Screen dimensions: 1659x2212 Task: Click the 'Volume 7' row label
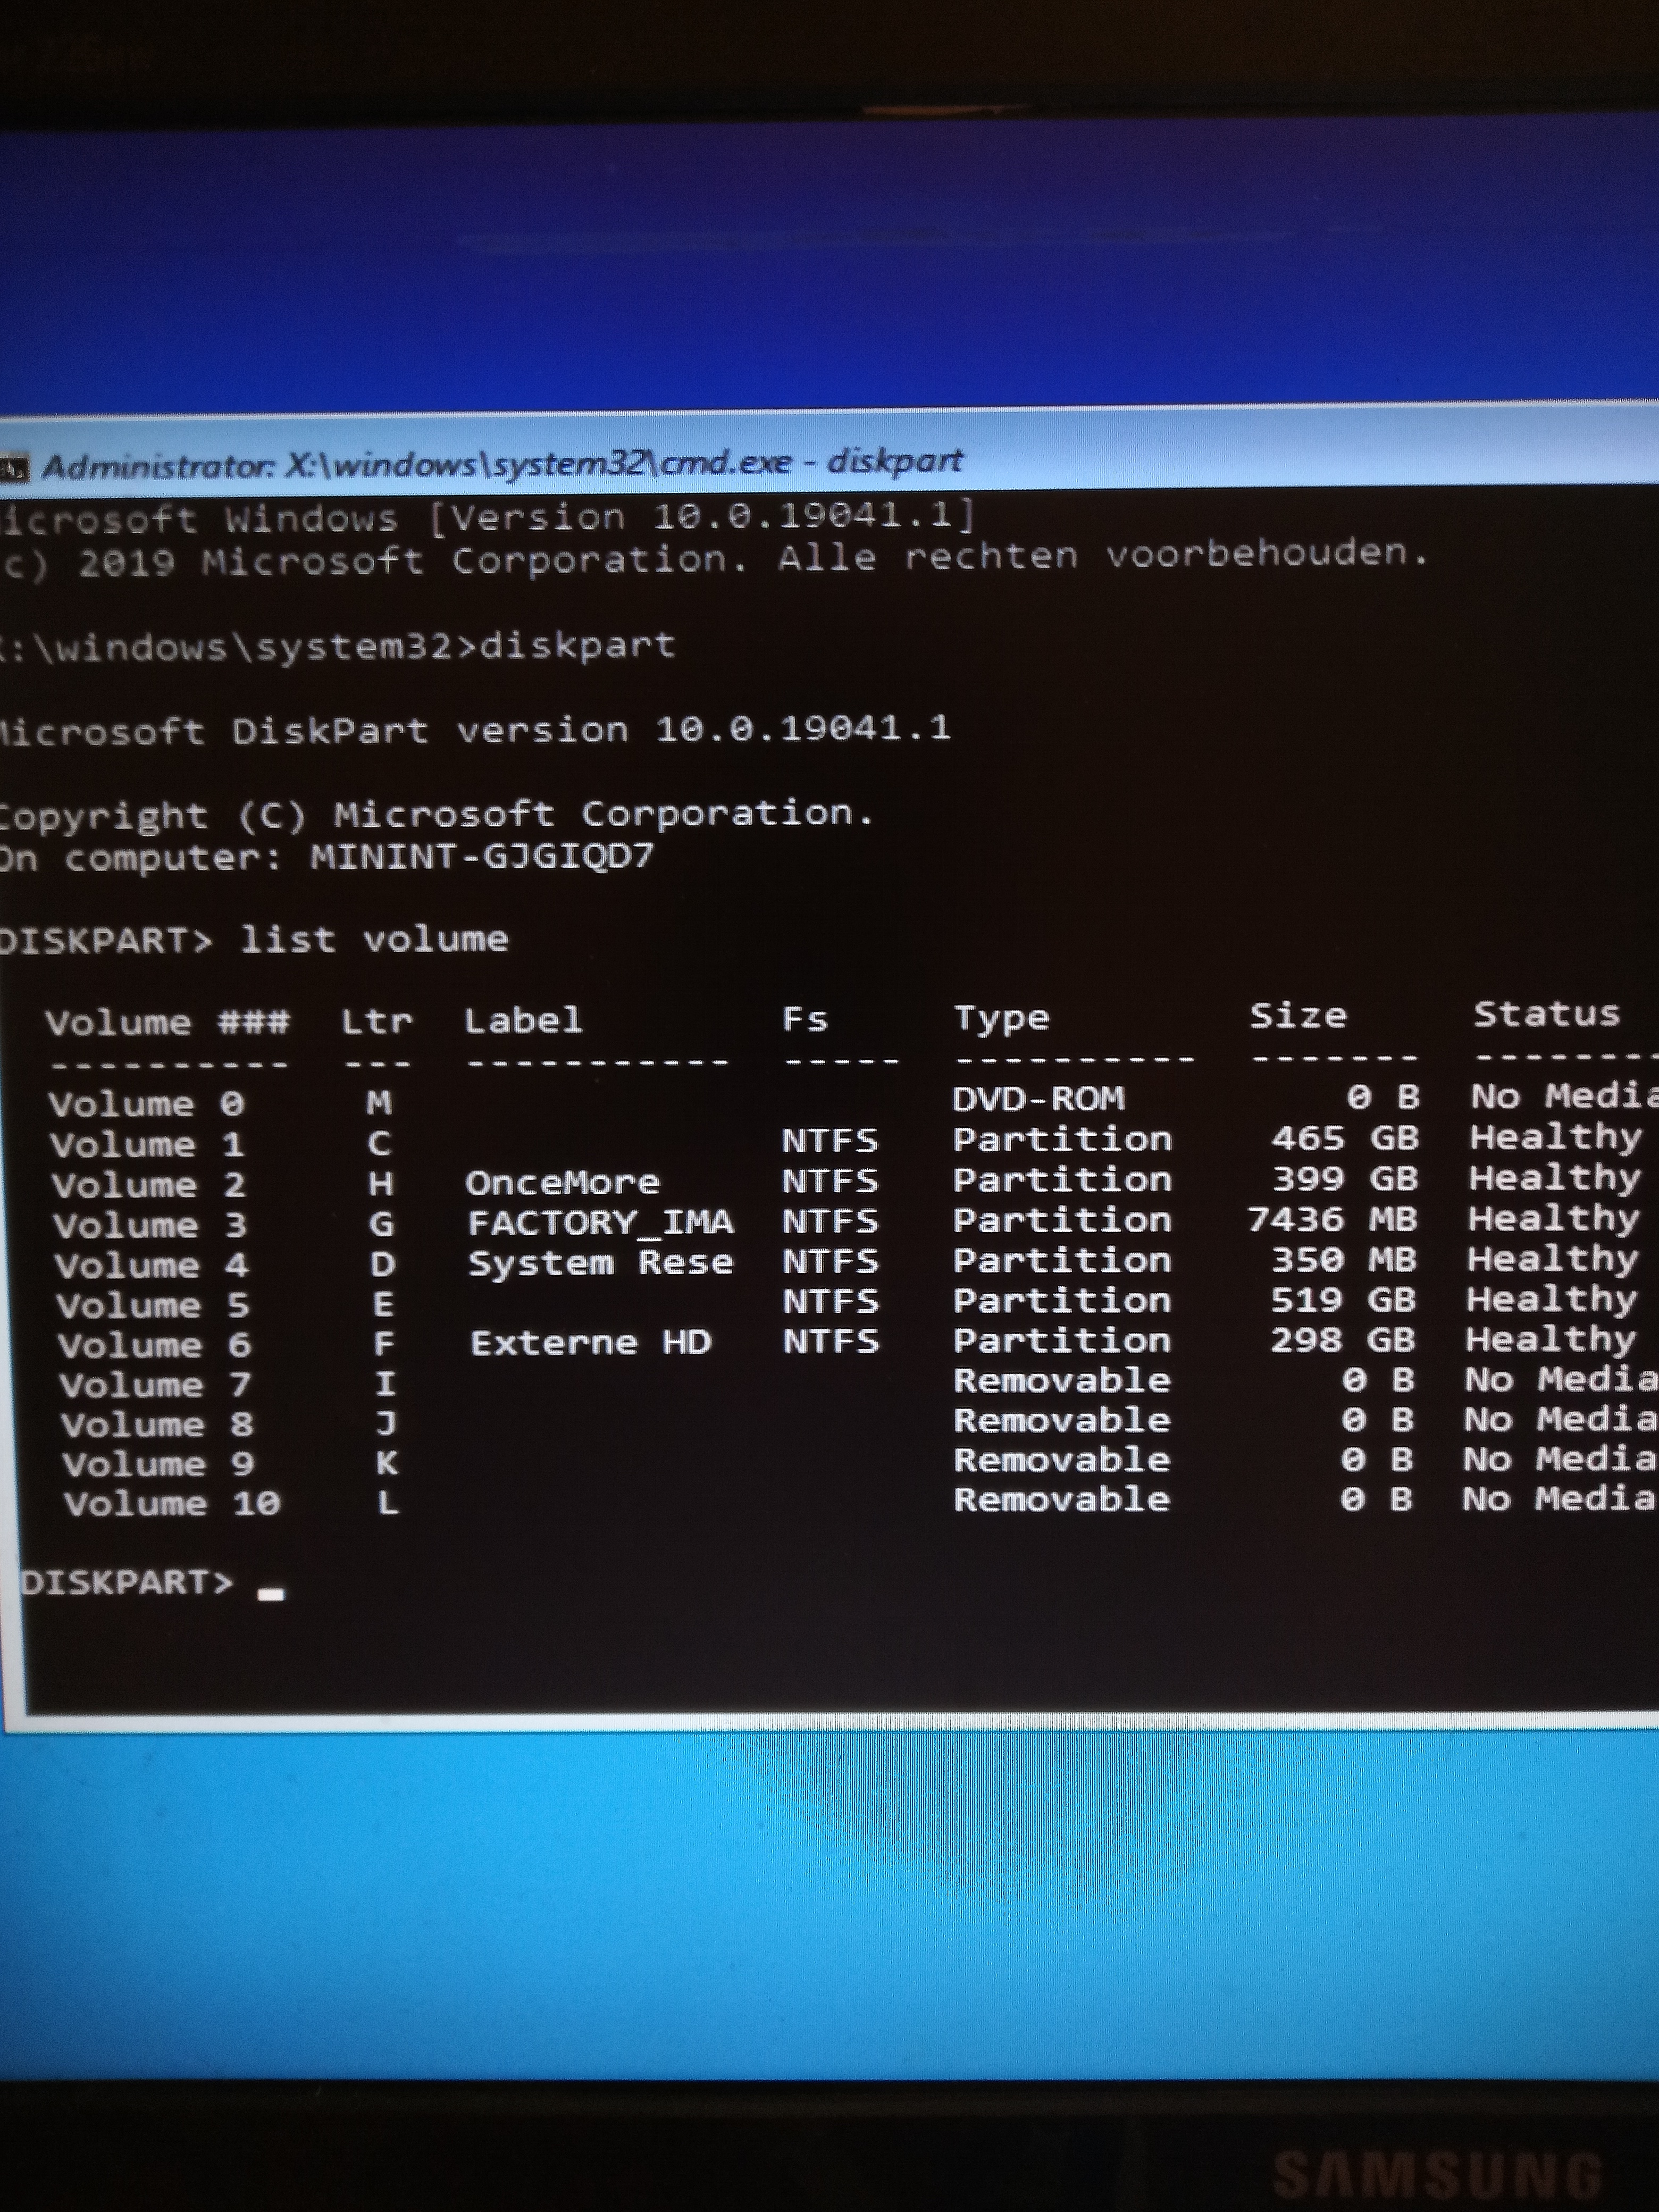pyautogui.click(x=156, y=1385)
